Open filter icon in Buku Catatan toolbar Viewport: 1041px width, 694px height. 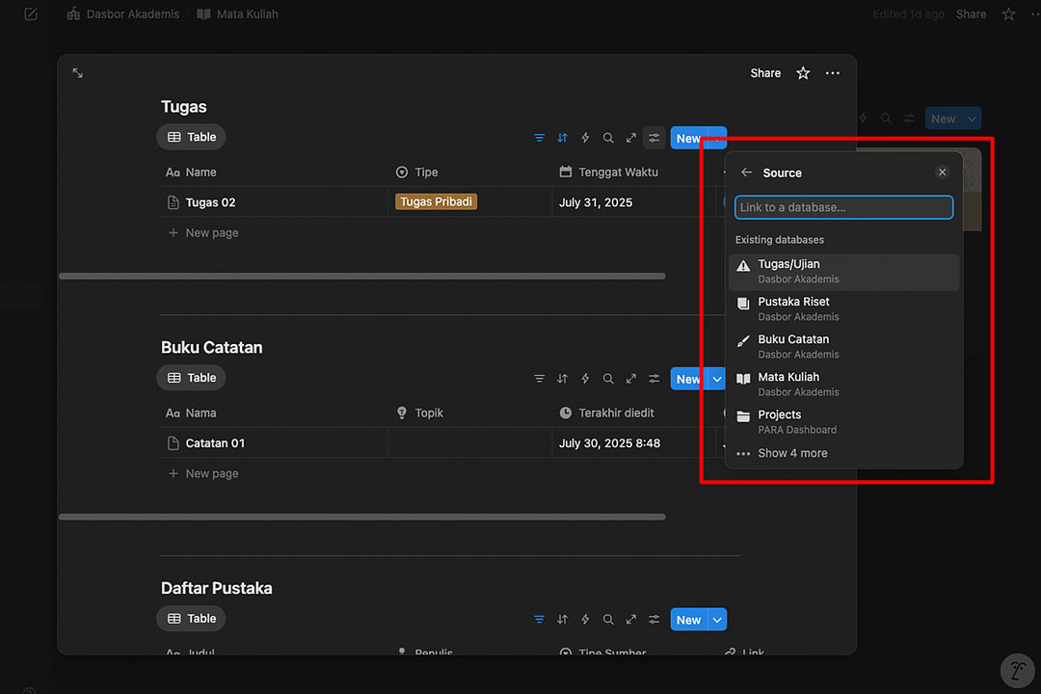pyautogui.click(x=539, y=379)
